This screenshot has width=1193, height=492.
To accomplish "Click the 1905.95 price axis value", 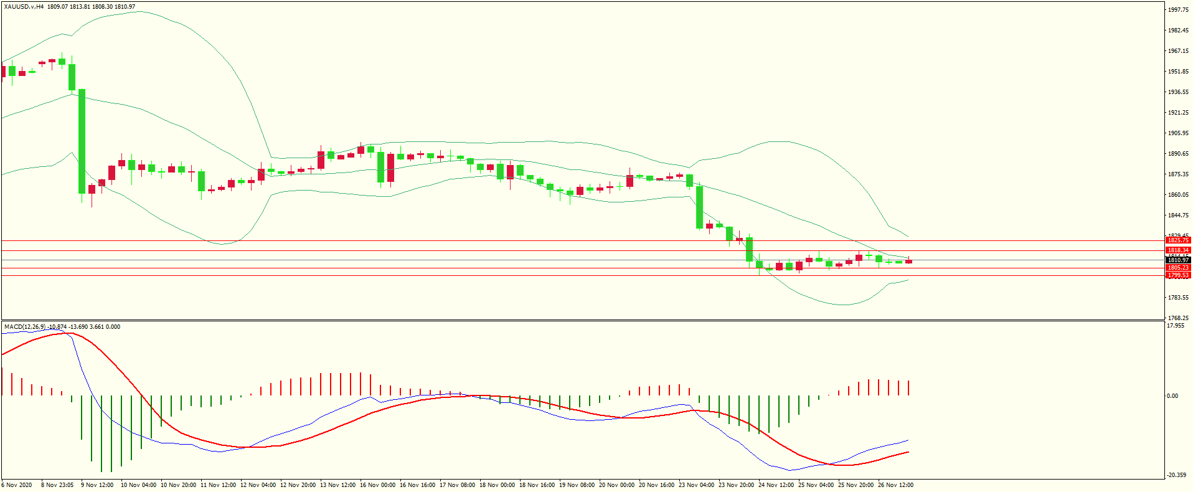I will [x=1179, y=133].
